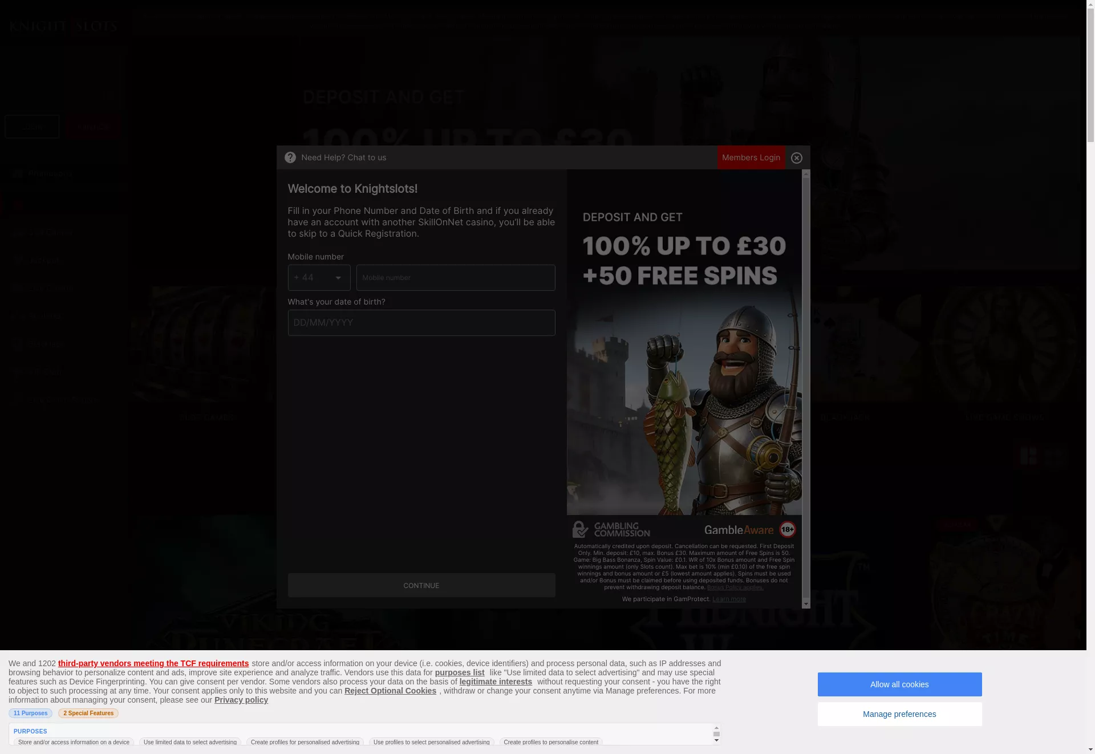Screen dimensions: 1095x754
Task: Click the Reject Optional Cookies link
Action: tap(390, 691)
